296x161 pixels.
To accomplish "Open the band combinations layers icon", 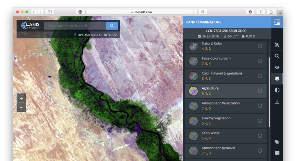I will [277, 79].
